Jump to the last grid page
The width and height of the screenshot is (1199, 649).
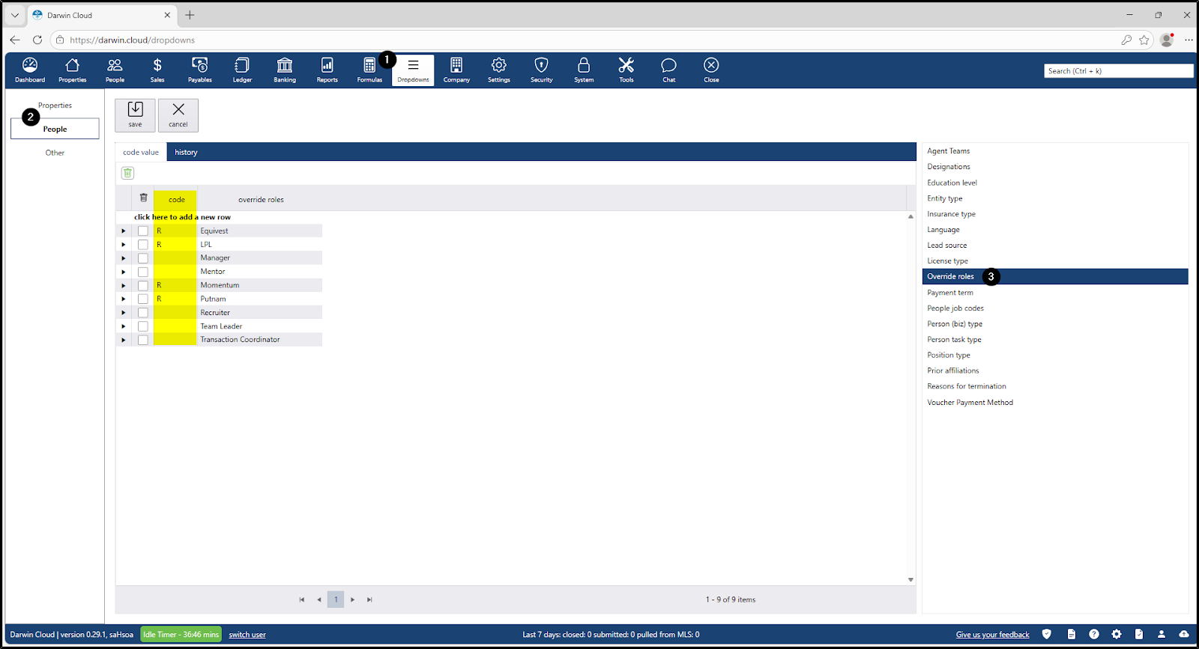click(369, 600)
